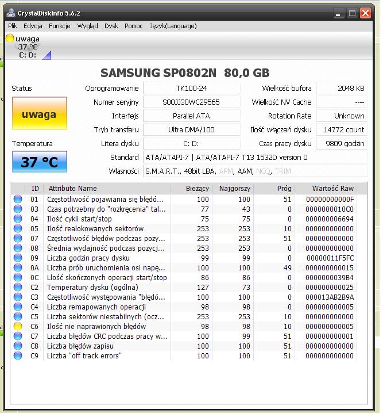Click status orb of attribute 03

(x=18, y=209)
